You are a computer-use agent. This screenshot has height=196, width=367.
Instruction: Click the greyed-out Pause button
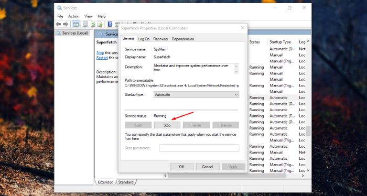pyautogui.click(x=196, y=125)
